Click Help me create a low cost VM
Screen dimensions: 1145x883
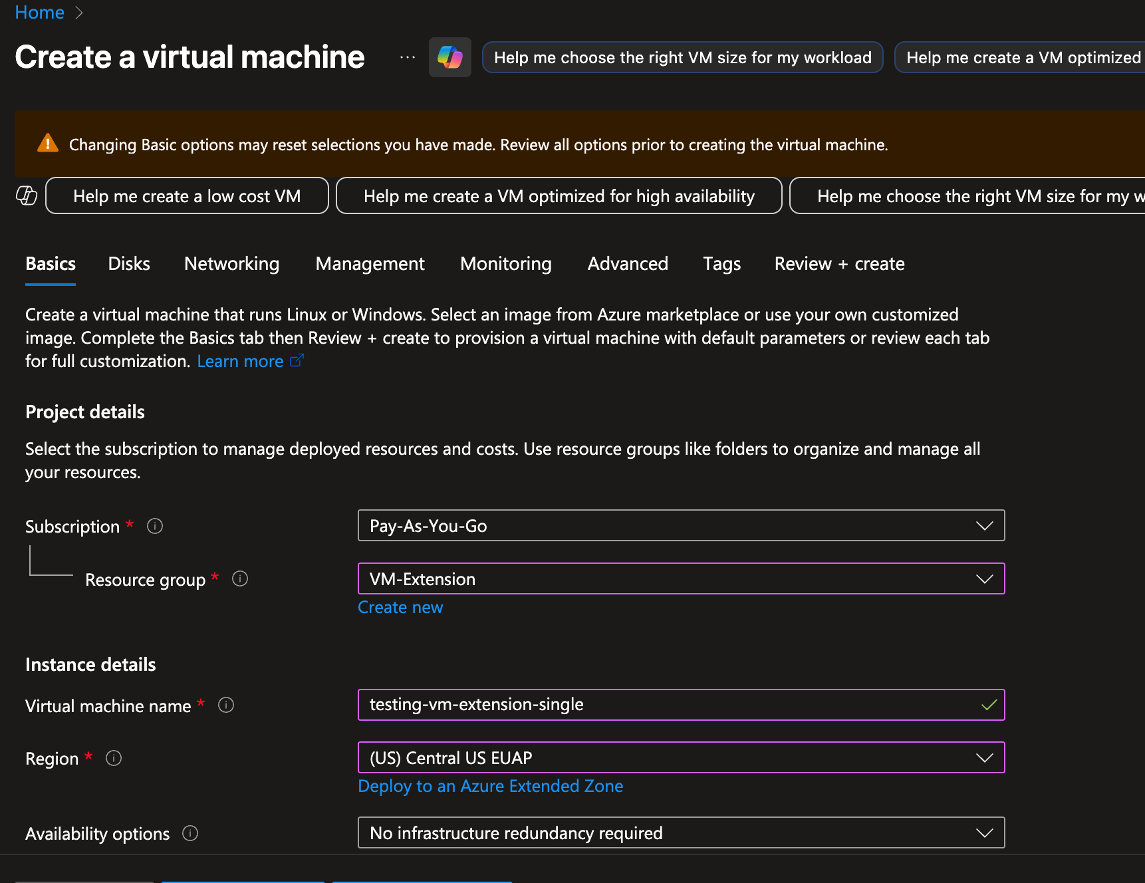[x=187, y=195]
